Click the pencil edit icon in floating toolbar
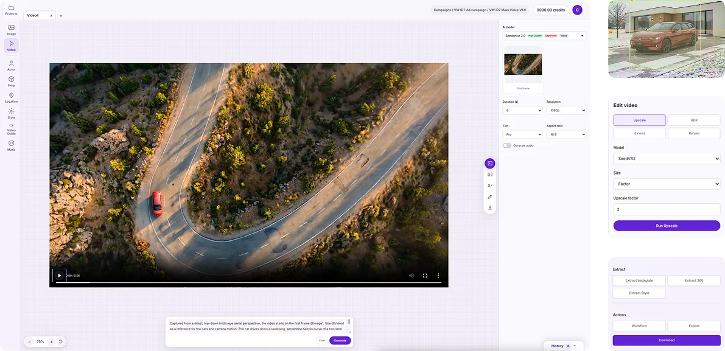This screenshot has height=351, width=725. 489,196
